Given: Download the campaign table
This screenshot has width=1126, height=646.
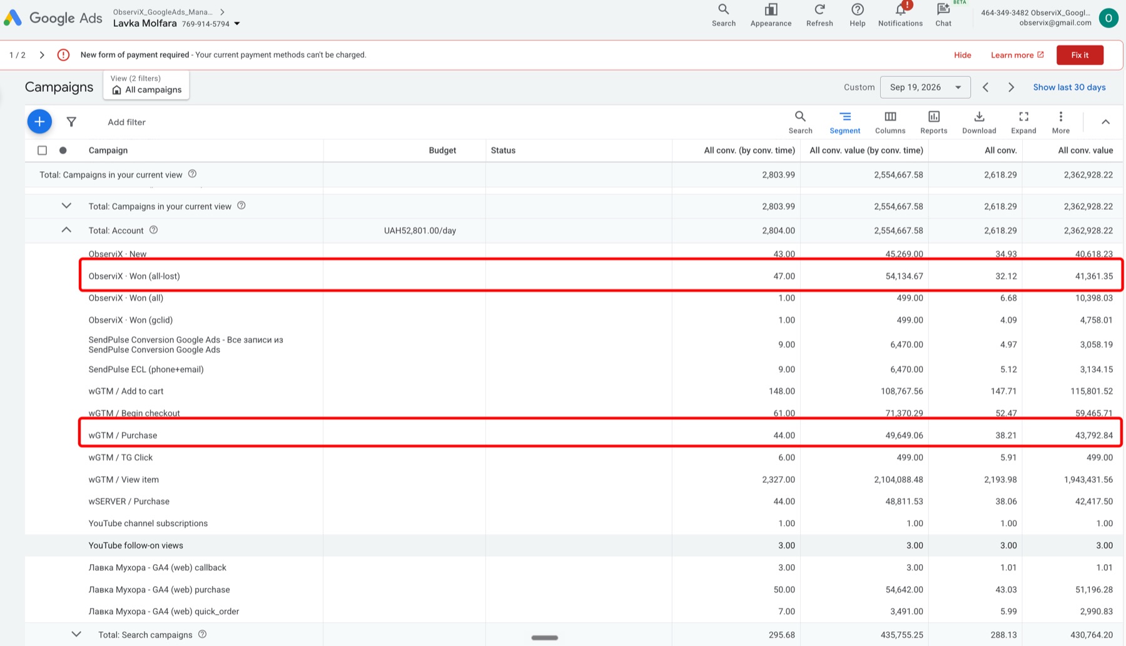Looking at the screenshot, I should [x=979, y=122].
